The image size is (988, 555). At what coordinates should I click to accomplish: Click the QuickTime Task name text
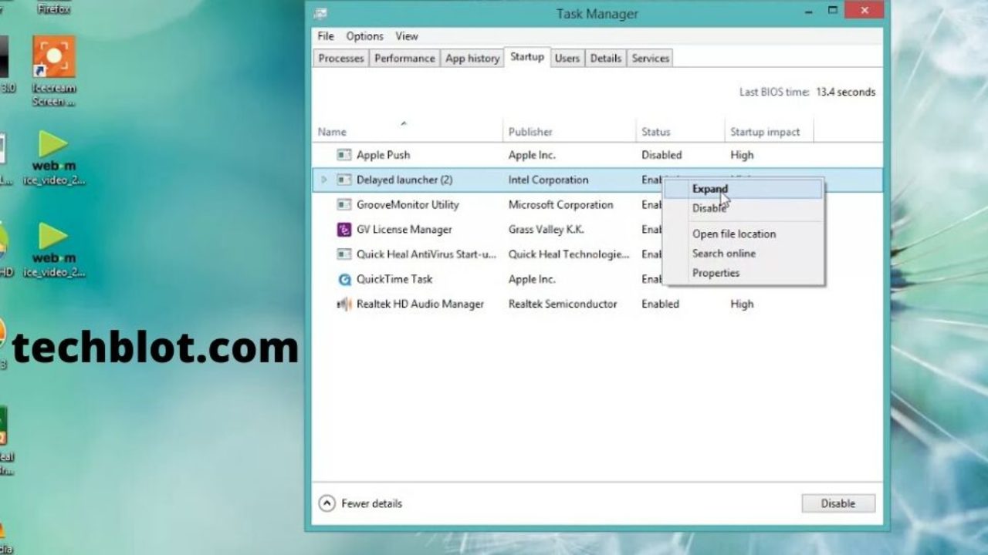(x=394, y=279)
